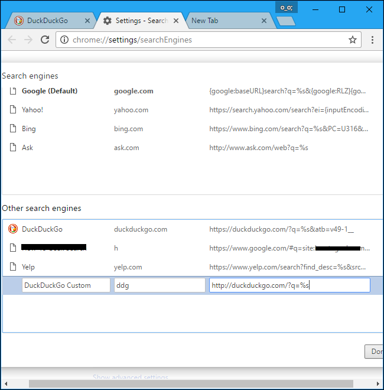The image size is (384, 390).
Task: Click the page icon beside Yahoo!
Action: click(13, 109)
